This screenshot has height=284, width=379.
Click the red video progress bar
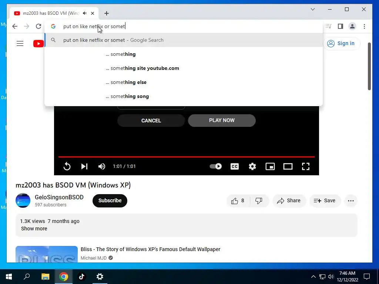187,157
